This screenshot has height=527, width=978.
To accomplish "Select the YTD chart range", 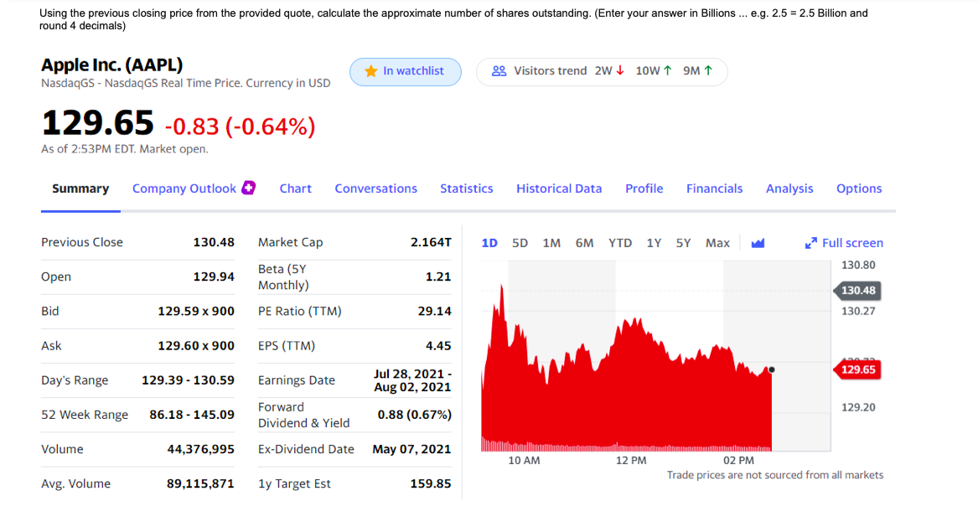I will point(620,243).
